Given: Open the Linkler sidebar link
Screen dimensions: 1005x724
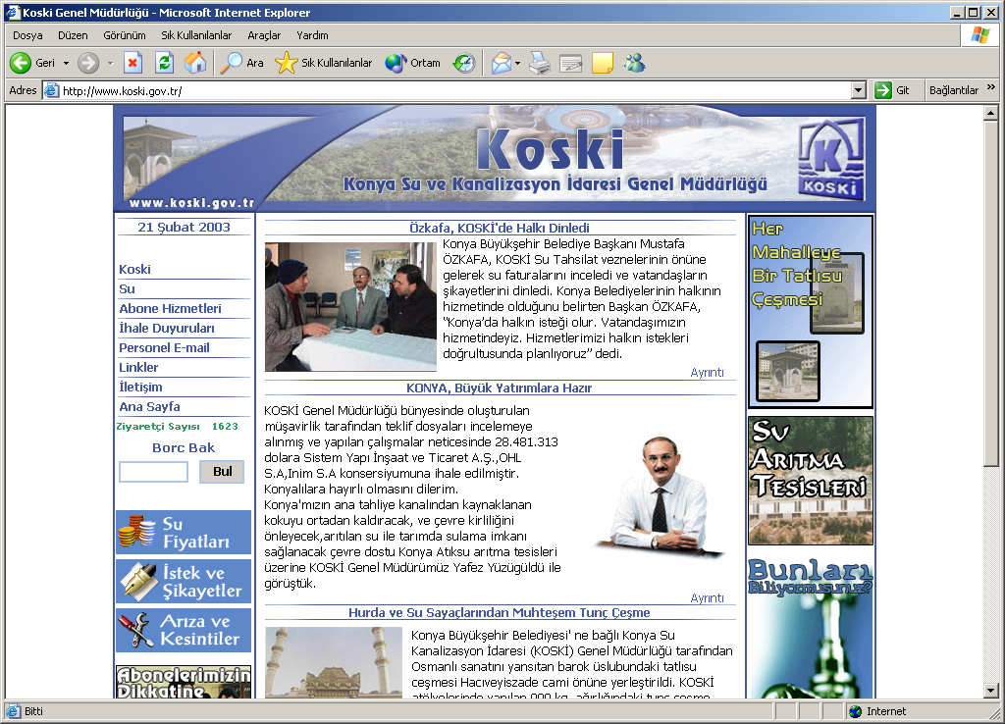Looking at the screenshot, I should 138,367.
